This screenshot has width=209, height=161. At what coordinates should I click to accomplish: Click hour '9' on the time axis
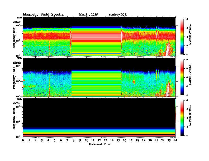80,140
